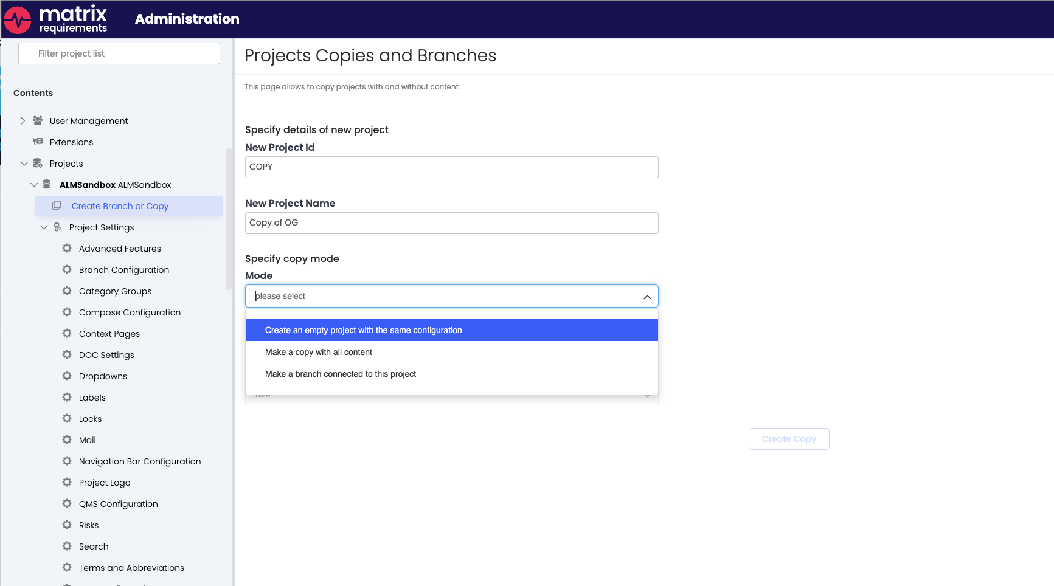Screen dimensions: 1054x586
Task: Select 'Create an empty project with the same configuration'
Action: pyautogui.click(x=451, y=330)
